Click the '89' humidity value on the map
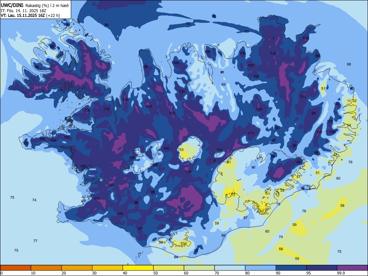368x276 pixels. pos(223,85)
